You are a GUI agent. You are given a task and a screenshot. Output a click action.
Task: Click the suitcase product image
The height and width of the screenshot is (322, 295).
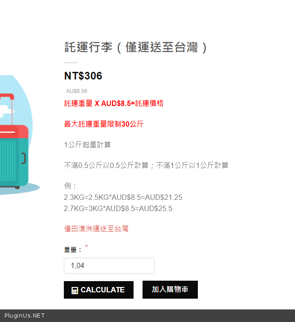tap(17, 135)
